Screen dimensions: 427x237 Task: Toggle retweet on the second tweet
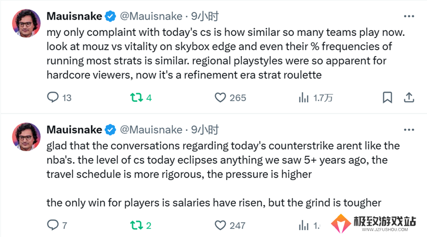(140, 225)
